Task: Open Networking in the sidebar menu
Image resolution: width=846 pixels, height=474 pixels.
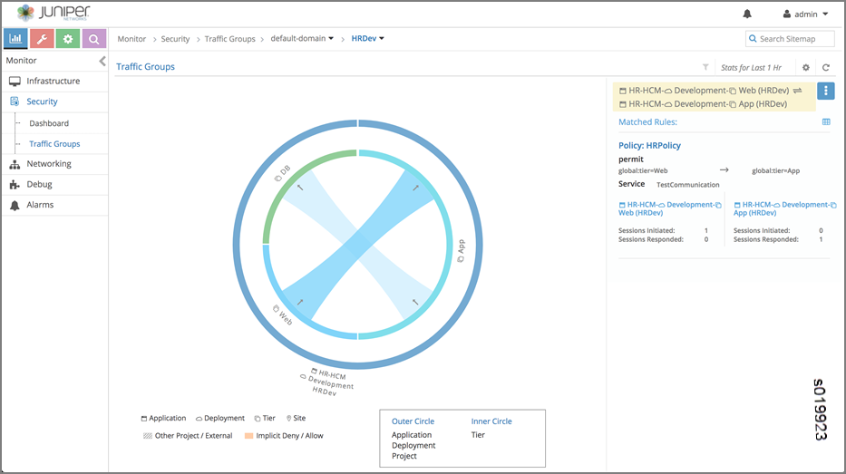Action: (49, 164)
